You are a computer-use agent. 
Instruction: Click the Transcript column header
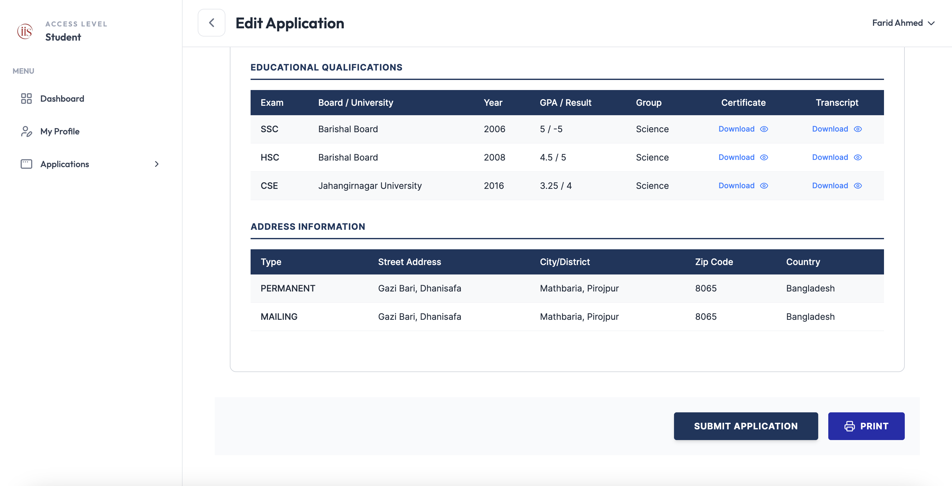tap(837, 102)
